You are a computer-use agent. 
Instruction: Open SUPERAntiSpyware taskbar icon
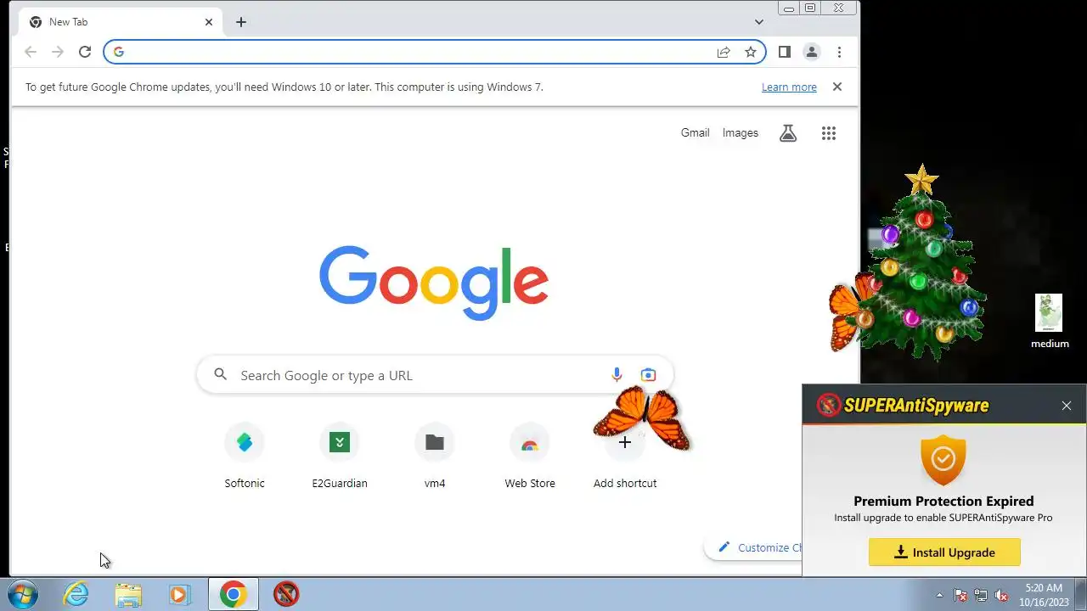286,594
